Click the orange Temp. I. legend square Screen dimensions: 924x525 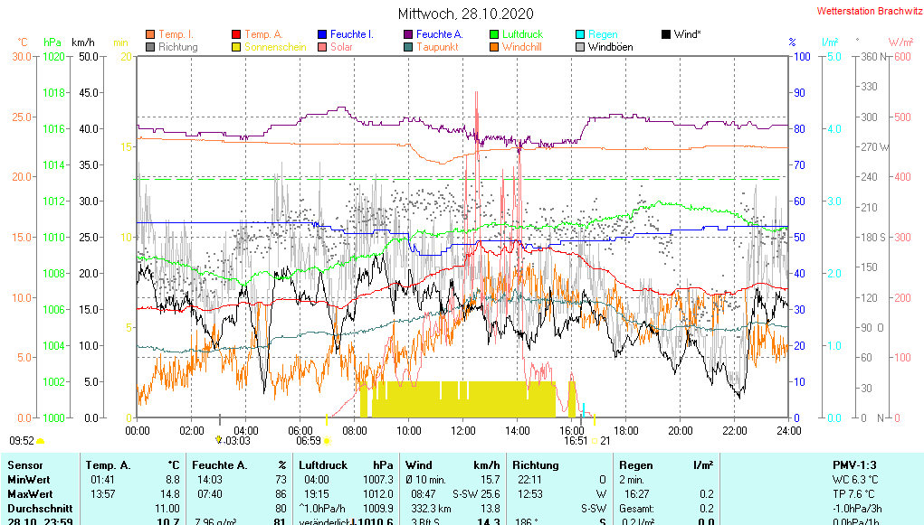pyautogui.click(x=150, y=34)
